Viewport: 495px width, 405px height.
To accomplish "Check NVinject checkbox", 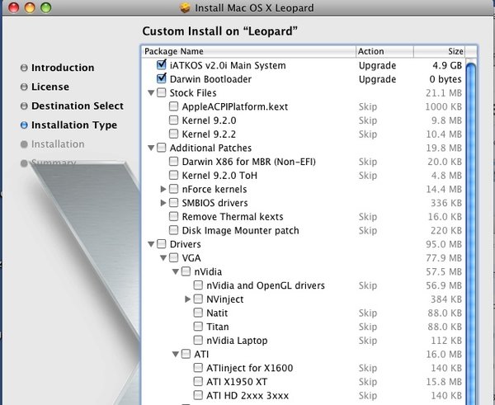I will click(x=198, y=299).
